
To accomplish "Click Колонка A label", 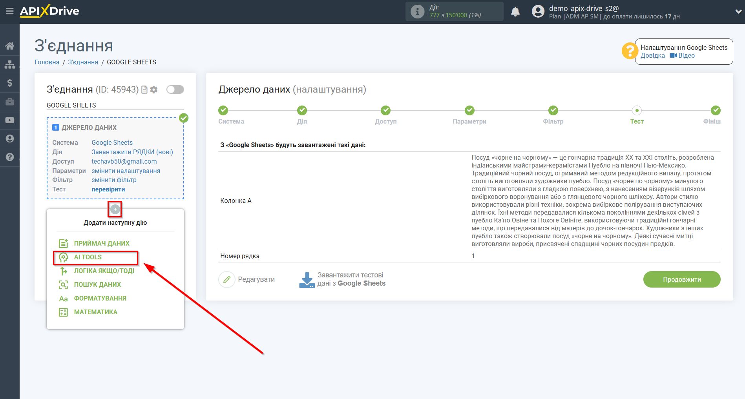I will pyautogui.click(x=236, y=200).
